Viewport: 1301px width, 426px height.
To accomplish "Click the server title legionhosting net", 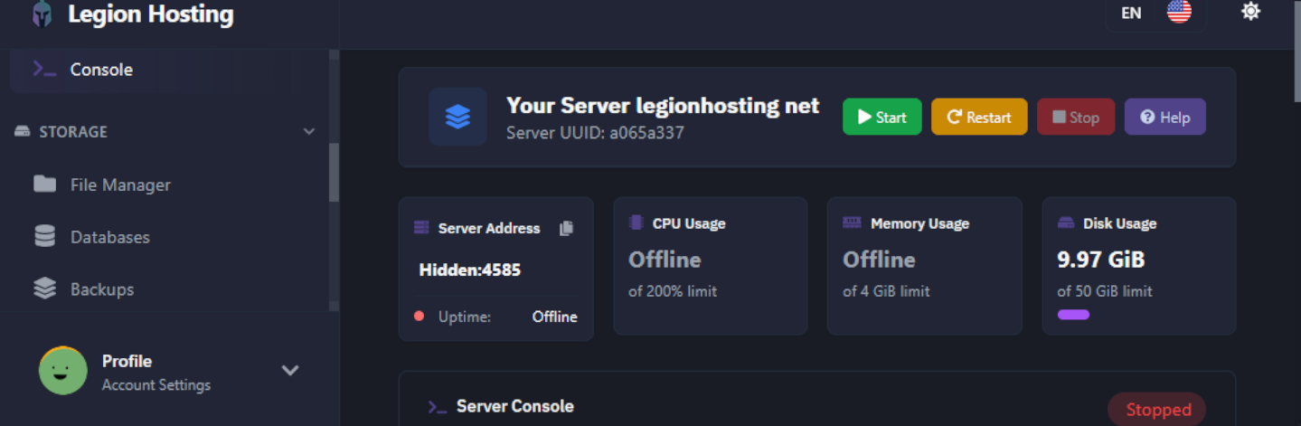I will point(663,106).
